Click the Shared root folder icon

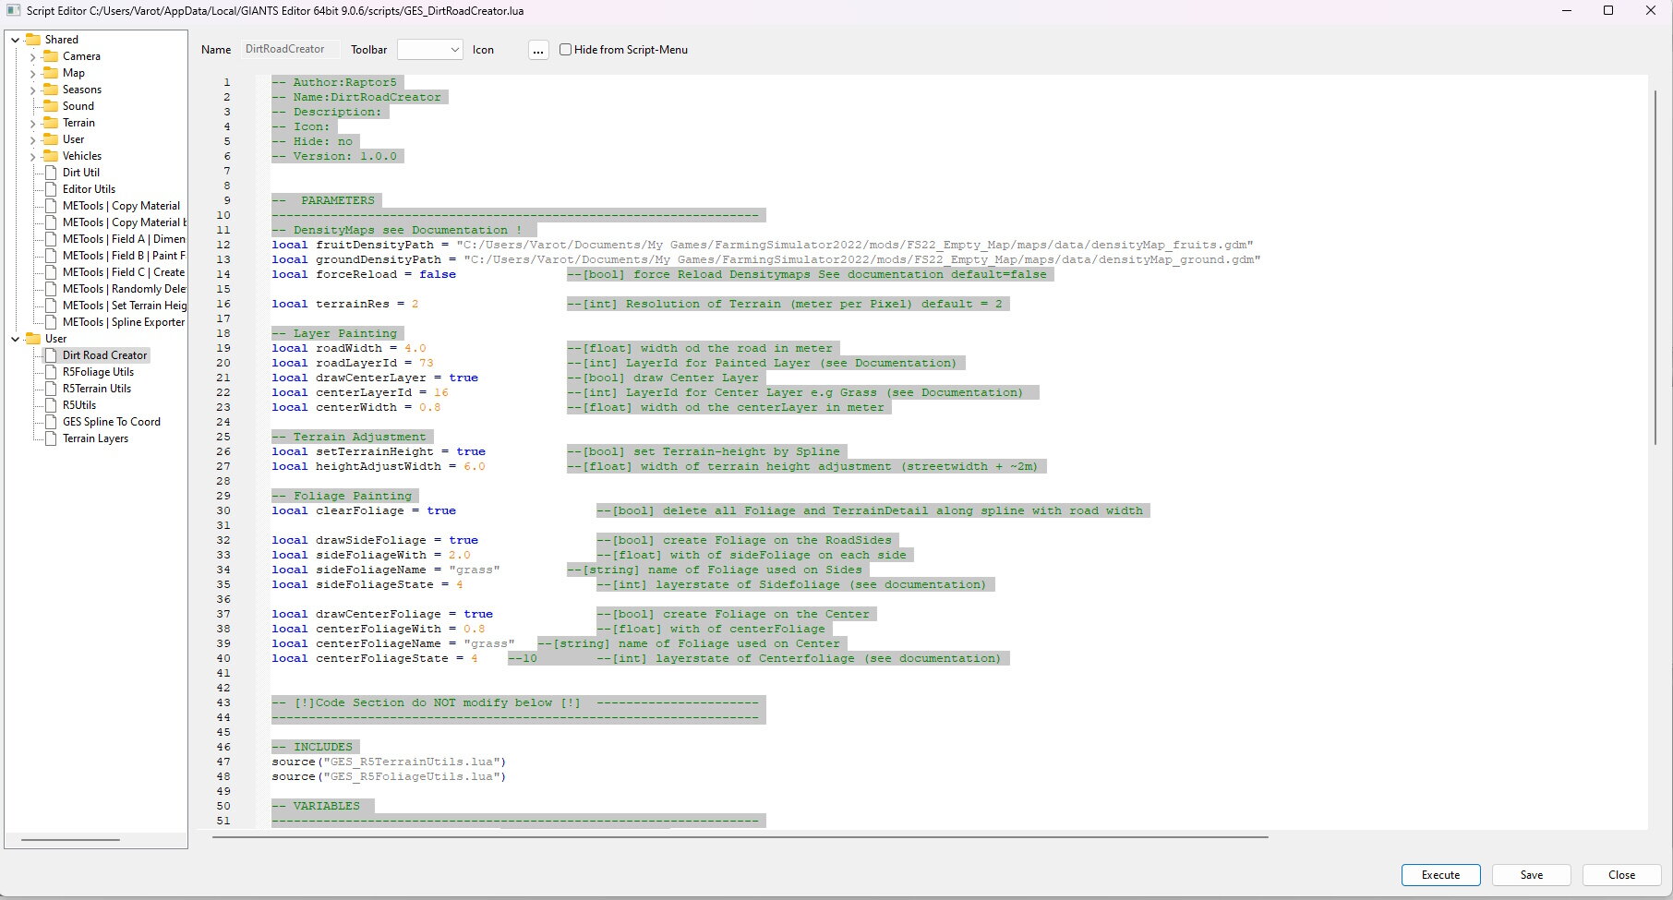pos(33,40)
